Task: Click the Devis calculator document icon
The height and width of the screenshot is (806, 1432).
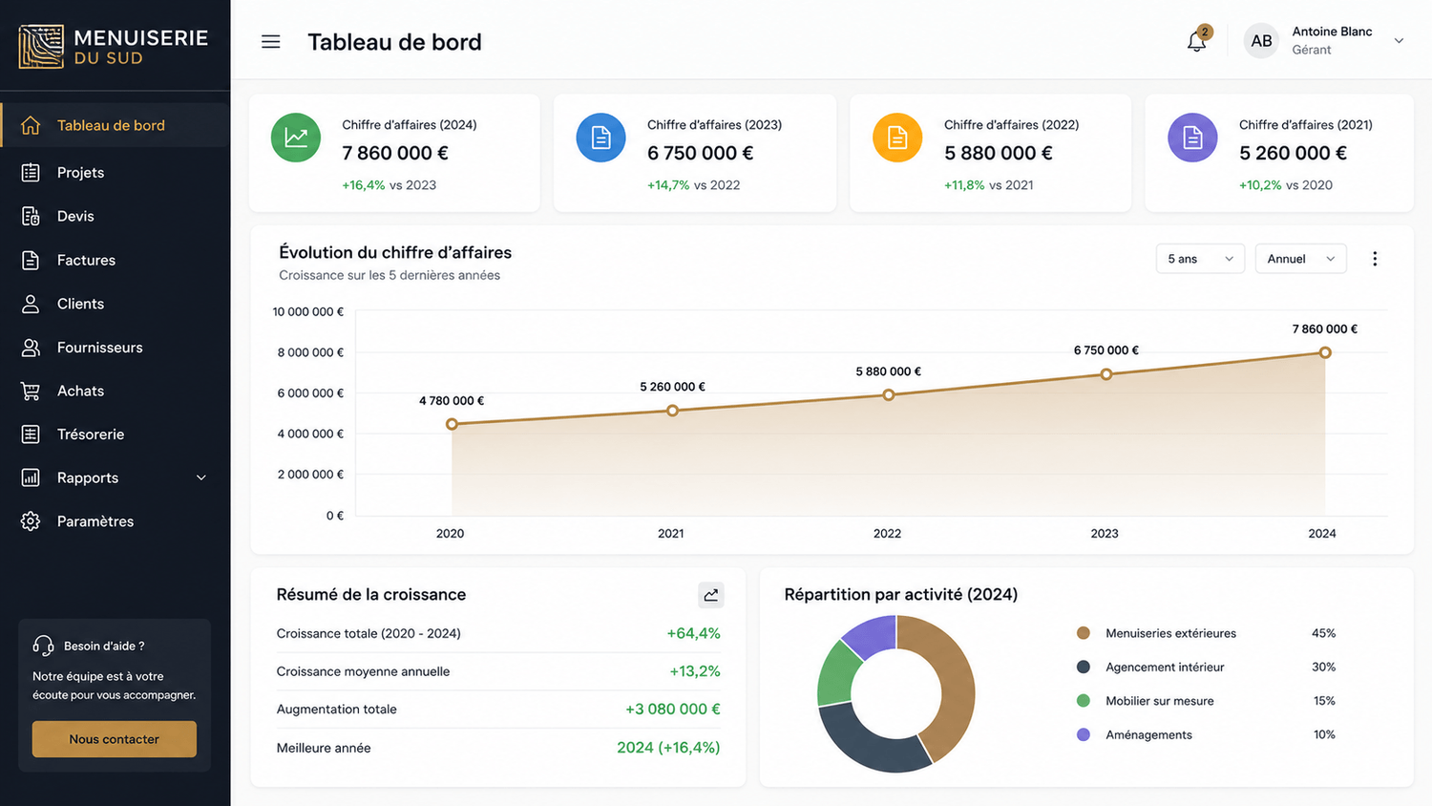Action: pos(31,216)
